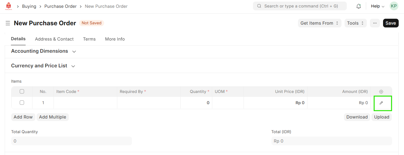Edit row 1 with pencil icon
Image resolution: width=404 pixels, height=155 pixels.
(x=381, y=103)
